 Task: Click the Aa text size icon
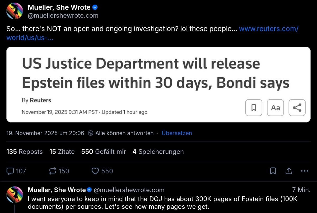275,108
